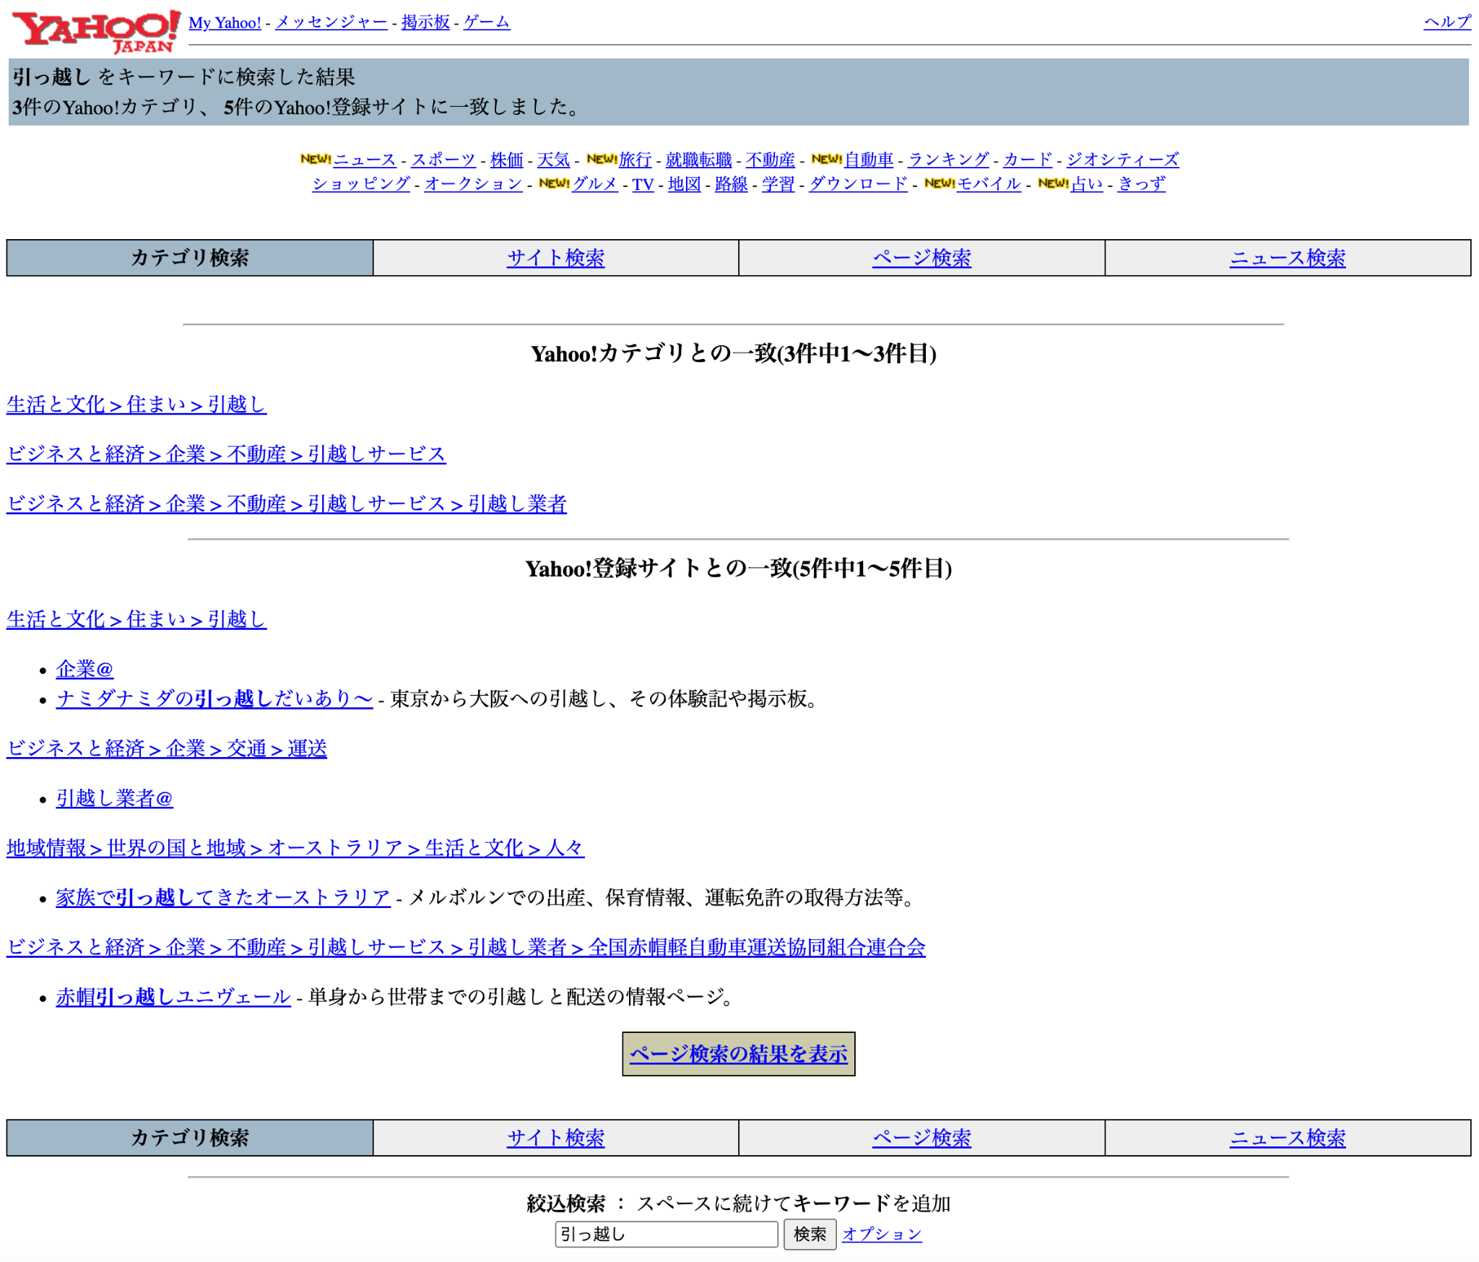Click the Yahoo! Japan logo
The image size is (1479, 1262).
coord(95,30)
